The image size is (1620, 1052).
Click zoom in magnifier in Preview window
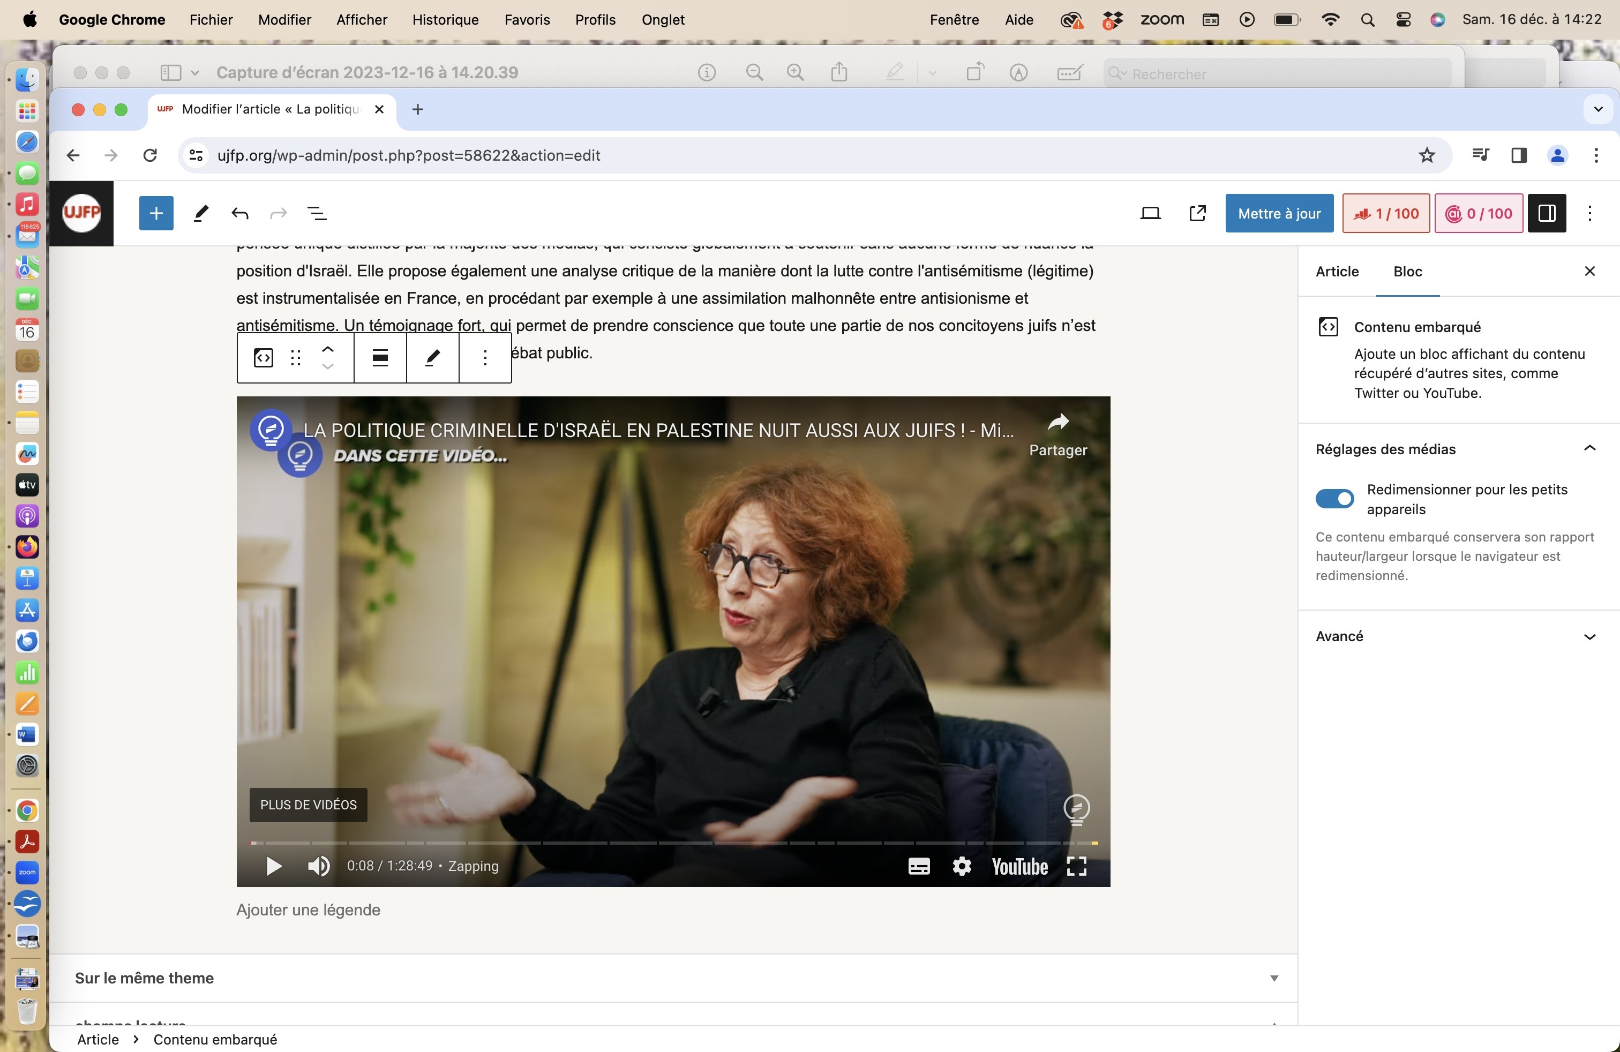click(x=795, y=73)
